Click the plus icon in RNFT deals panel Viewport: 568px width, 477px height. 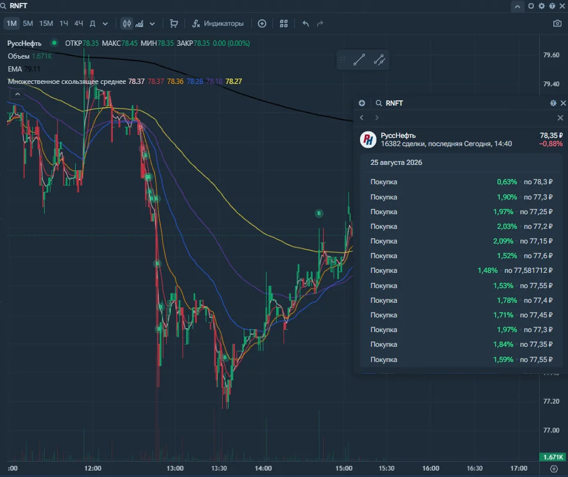click(362, 103)
